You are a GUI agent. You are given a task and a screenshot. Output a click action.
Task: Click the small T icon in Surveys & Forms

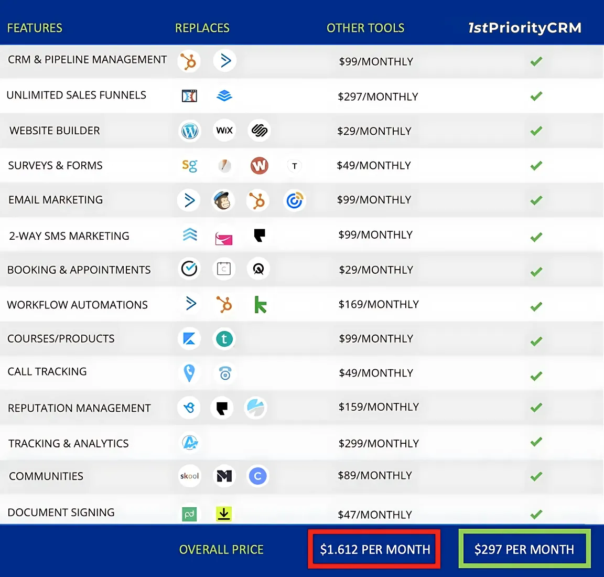294,166
